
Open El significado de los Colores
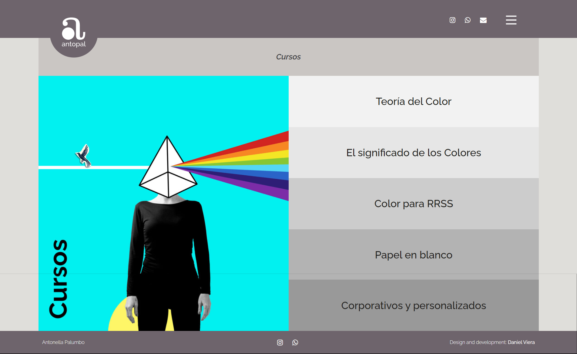coord(413,153)
